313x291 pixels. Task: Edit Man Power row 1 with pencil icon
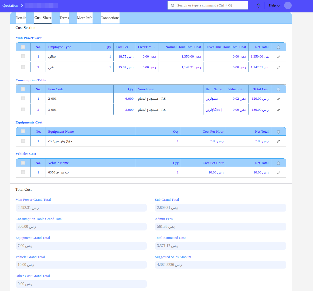pos(278,57)
